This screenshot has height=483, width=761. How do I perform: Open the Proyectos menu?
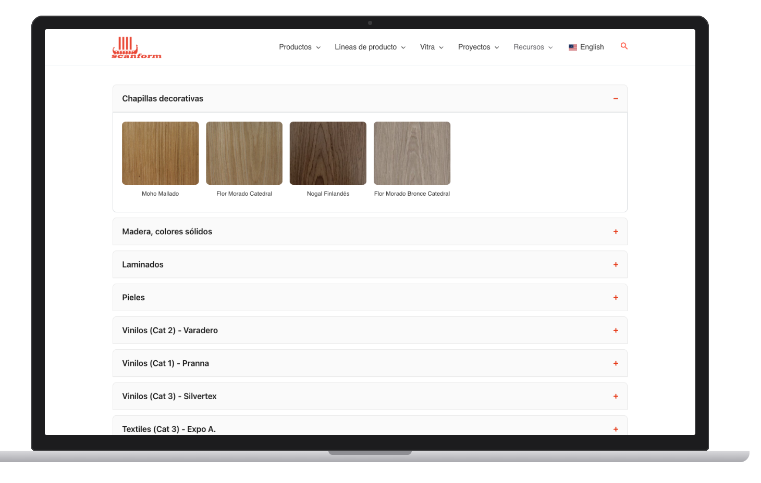478,47
